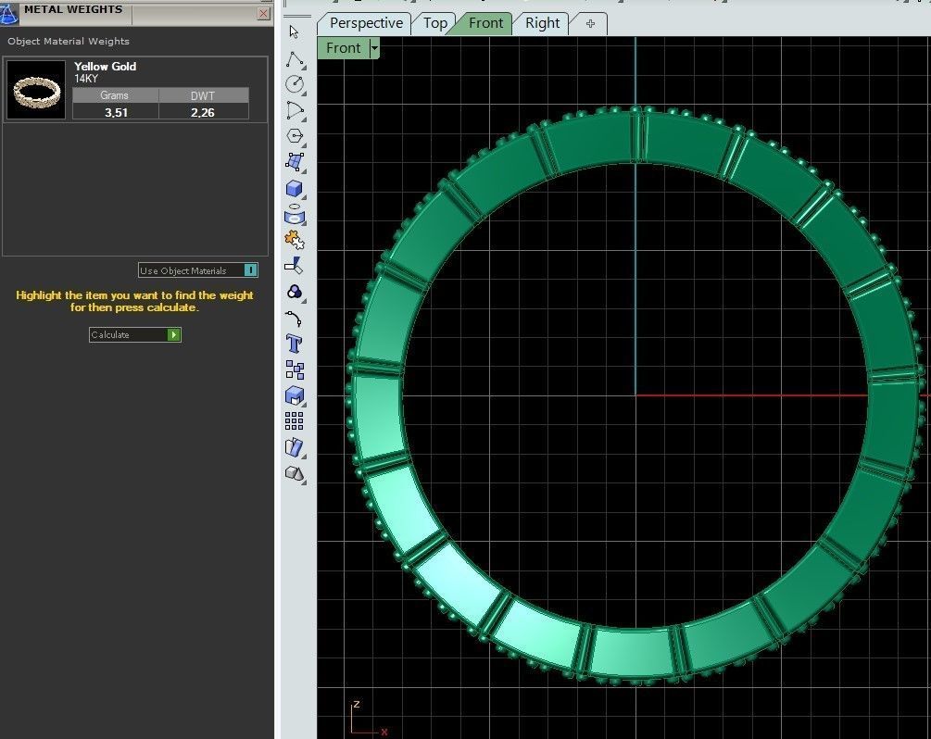Screen dimensions: 931x739
Task: Click the Object Material Weights heading
Action: (69, 41)
